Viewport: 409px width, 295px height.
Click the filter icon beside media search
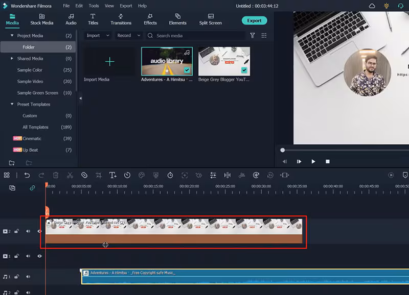[252, 36]
